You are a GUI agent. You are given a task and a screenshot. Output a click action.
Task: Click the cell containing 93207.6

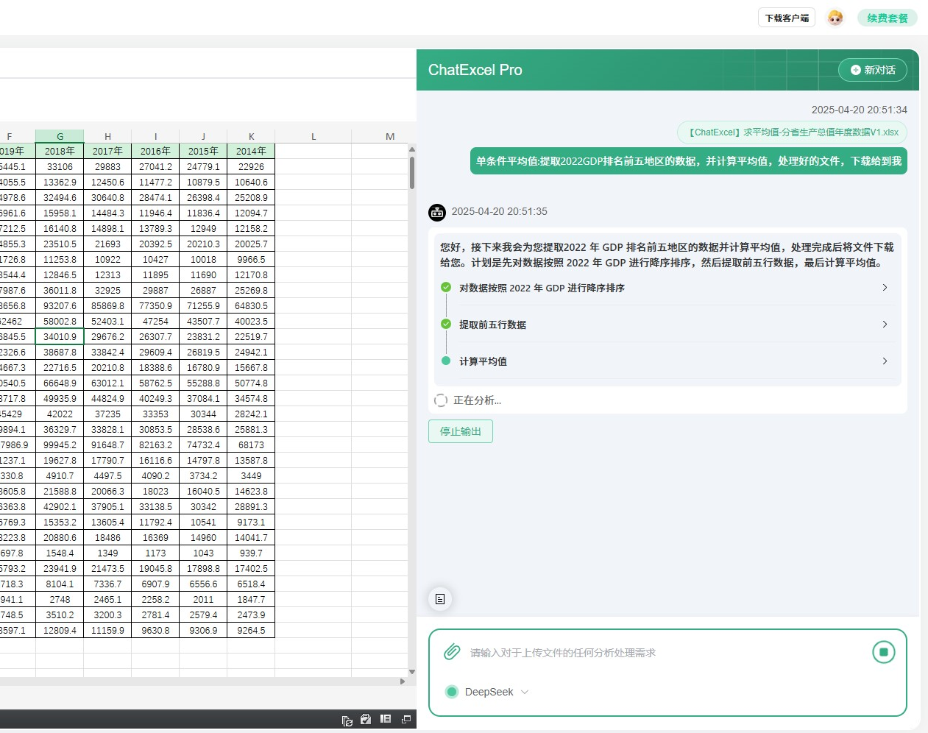point(60,306)
